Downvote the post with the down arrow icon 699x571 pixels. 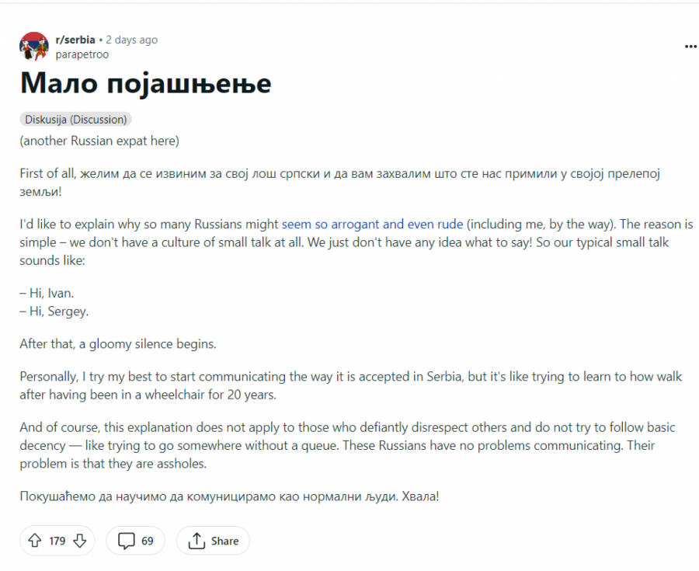pos(79,541)
